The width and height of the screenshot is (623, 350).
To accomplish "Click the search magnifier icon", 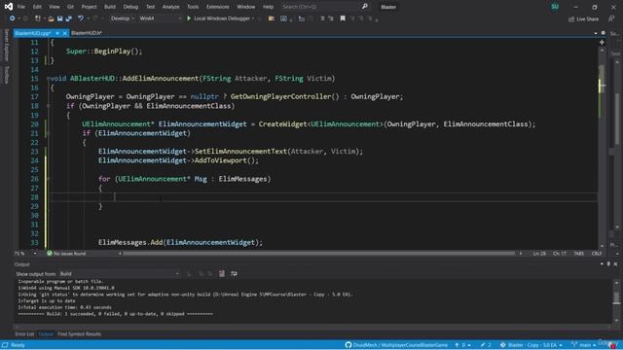I will (364, 7).
